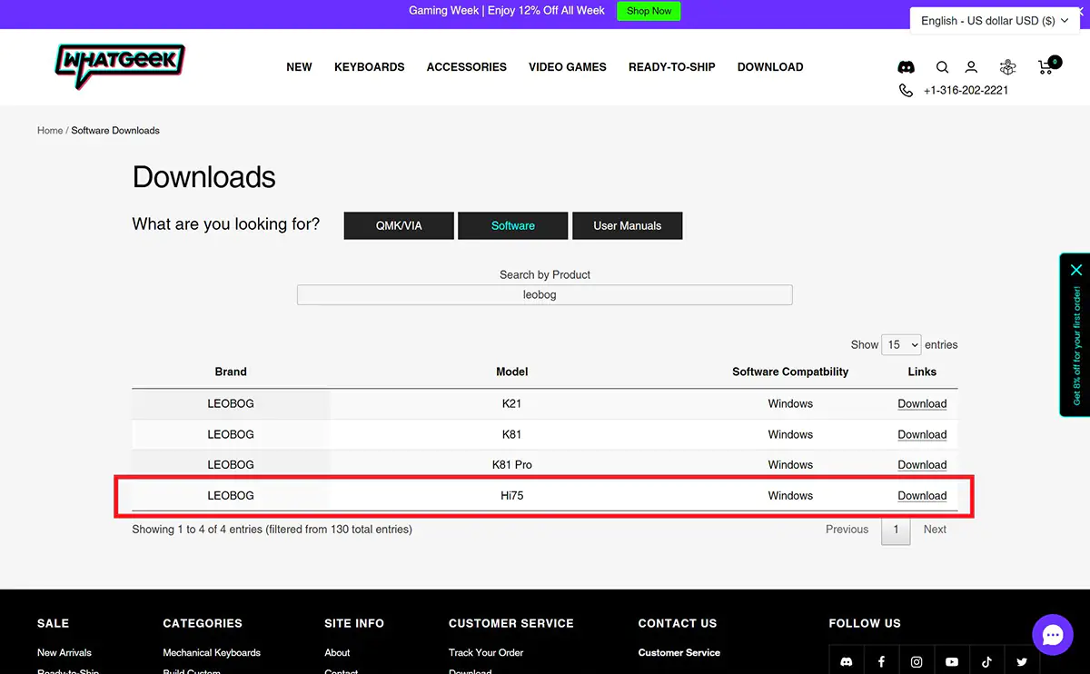Click the K81 model cell
This screenshot has width=1090, height=674.
(x=512, y=435)
